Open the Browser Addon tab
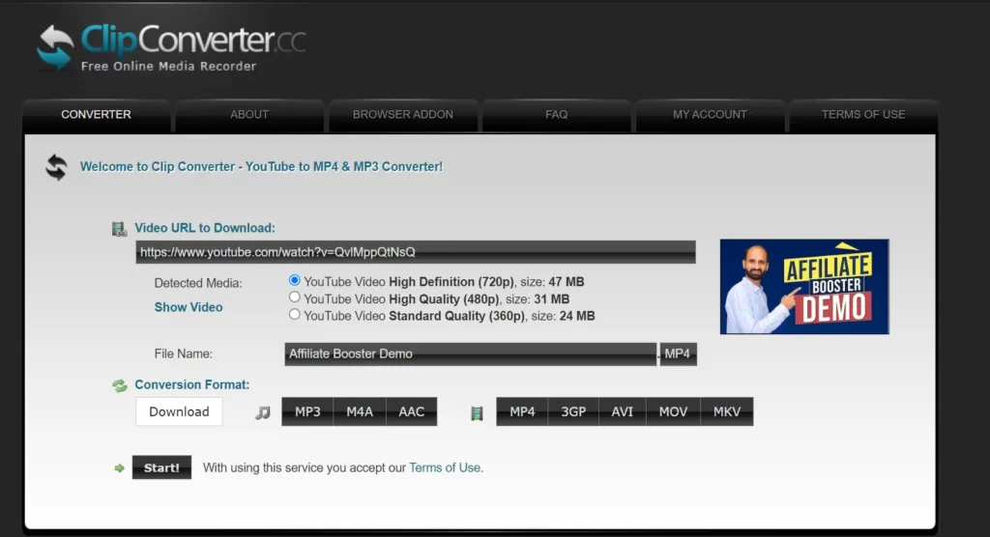 [x=403, y=115]
